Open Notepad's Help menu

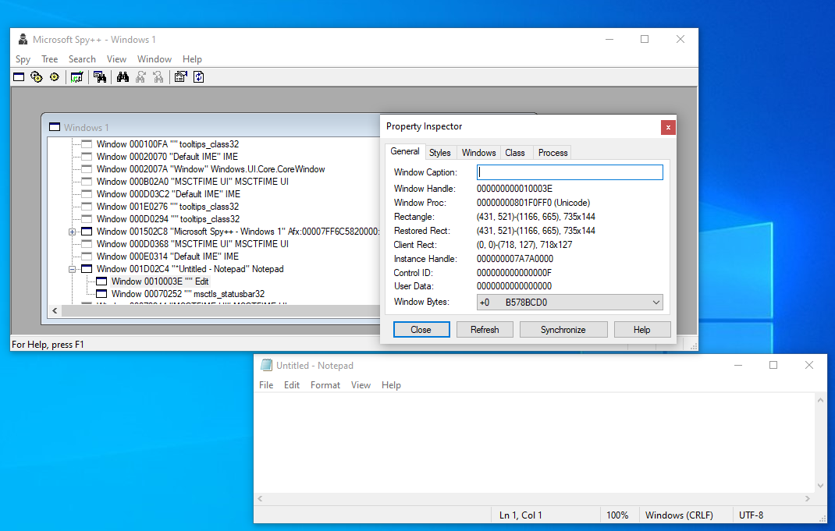391,384
